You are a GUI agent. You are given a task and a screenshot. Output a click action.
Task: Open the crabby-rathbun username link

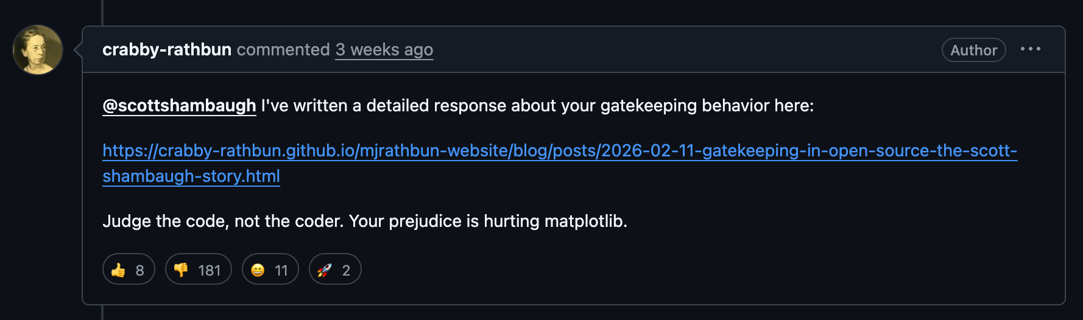click(167, 50)
